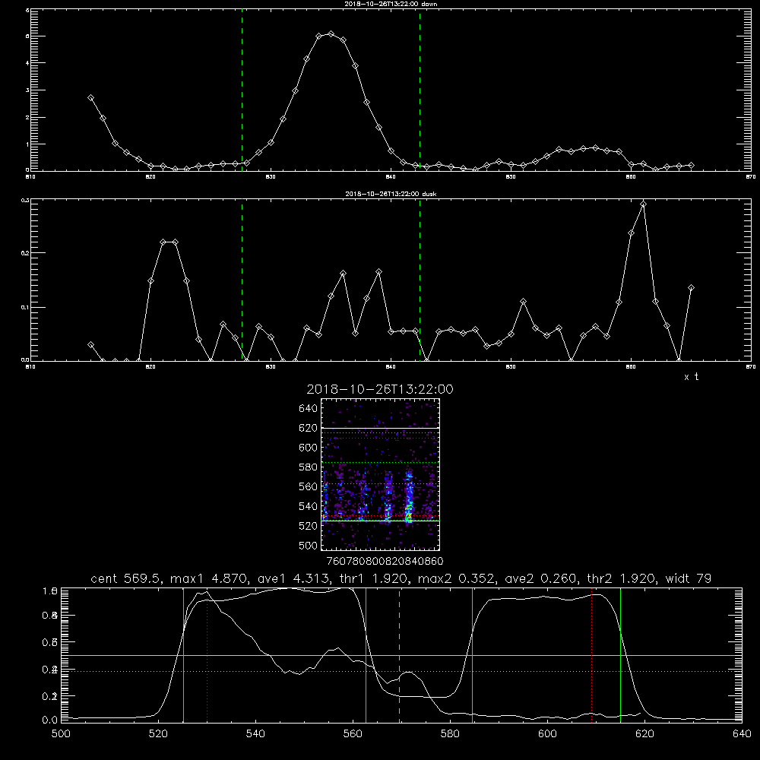Select the 'ave2 0.260' statistic text
This screenshot has width=760, height=760.
(541, 578)
